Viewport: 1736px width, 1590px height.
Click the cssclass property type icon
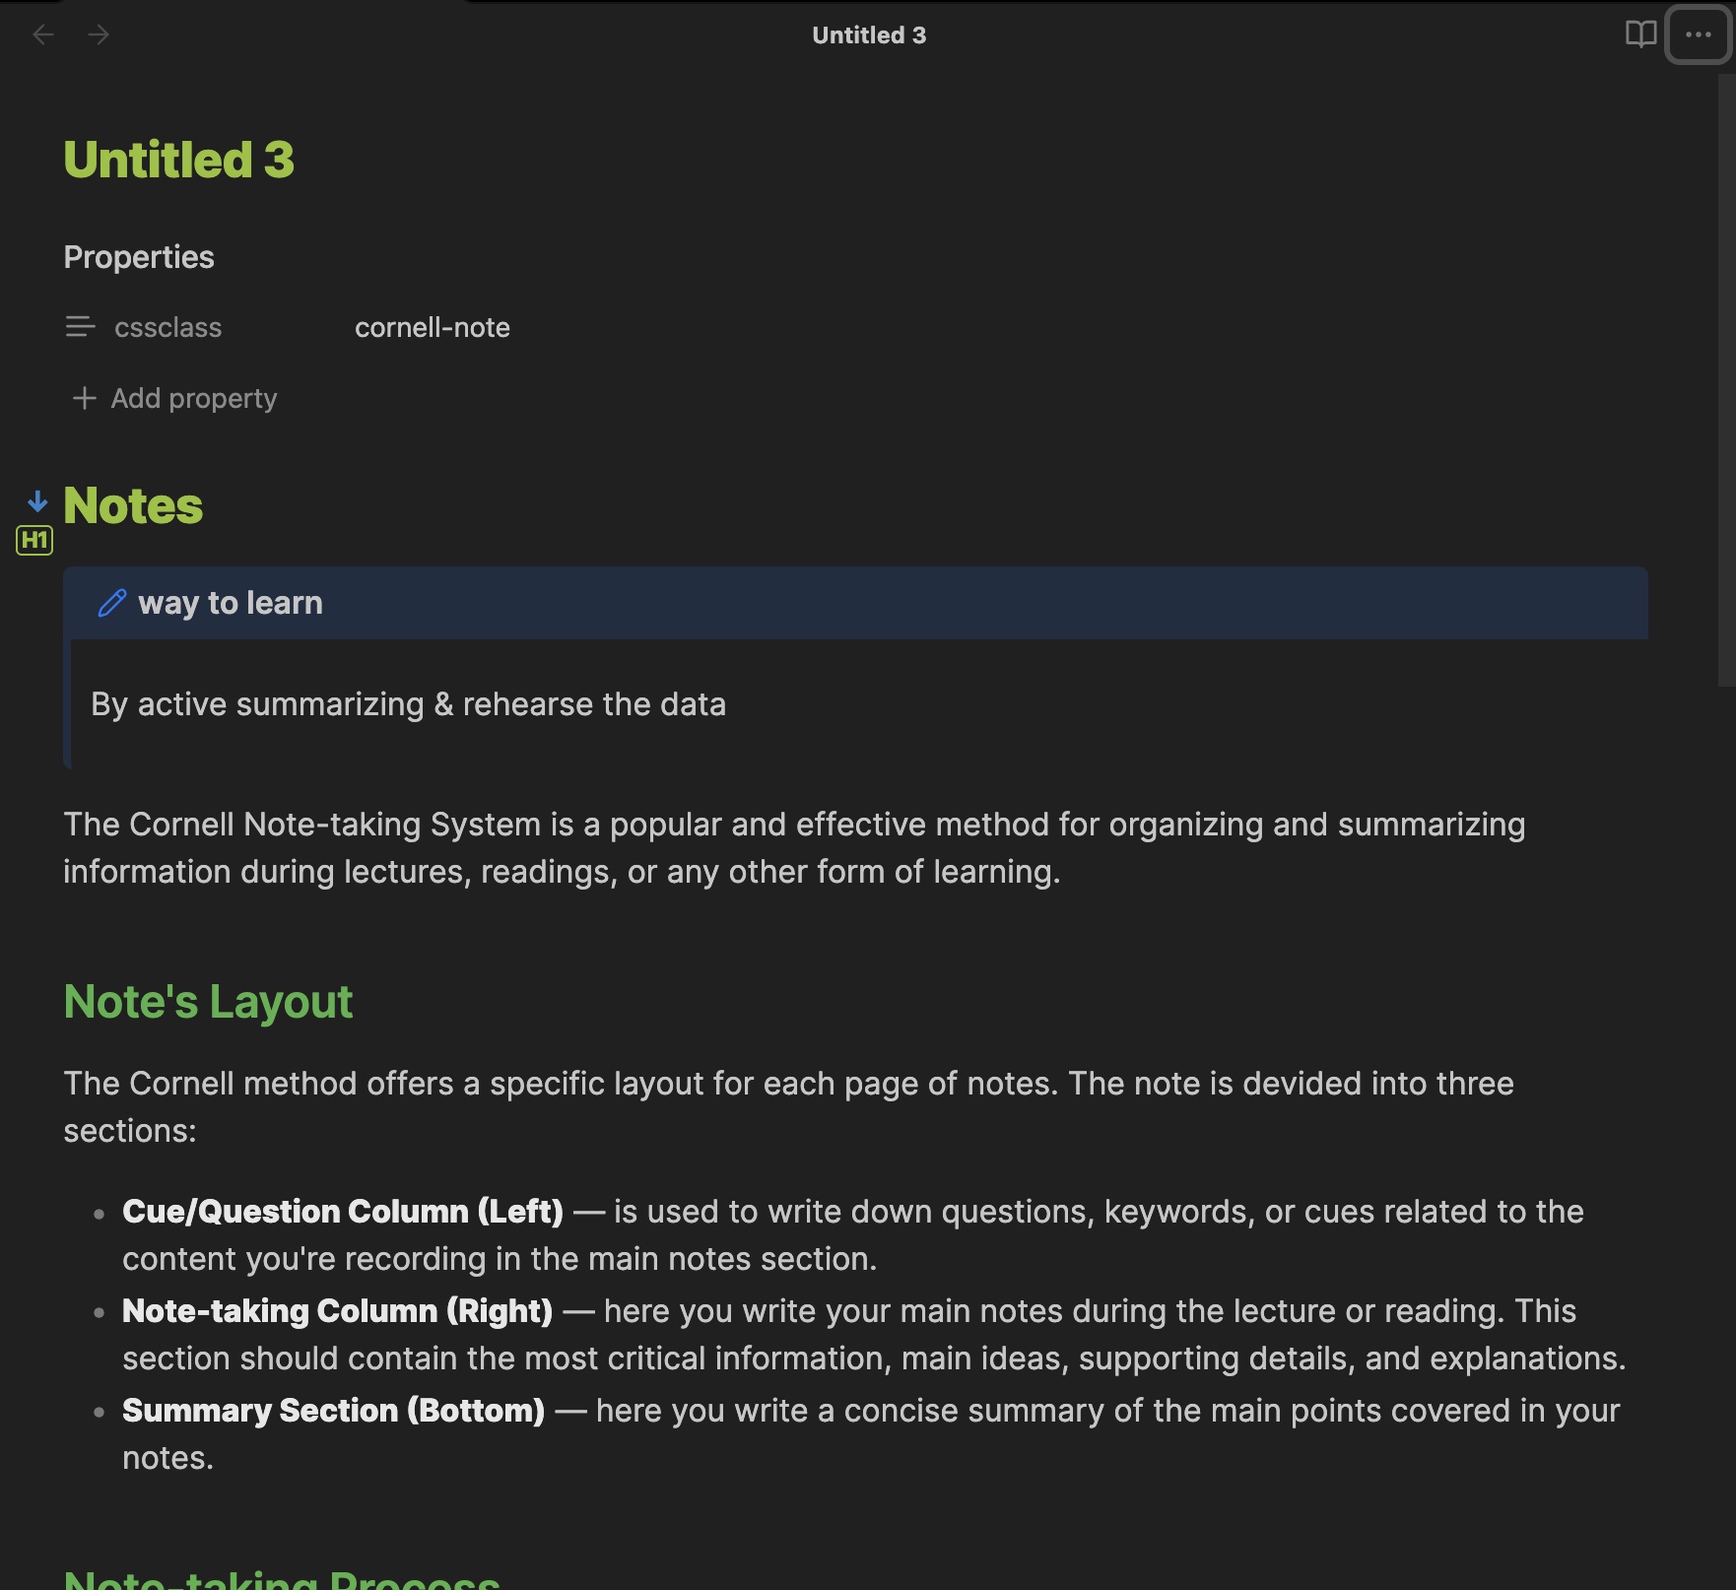(80, 327)
